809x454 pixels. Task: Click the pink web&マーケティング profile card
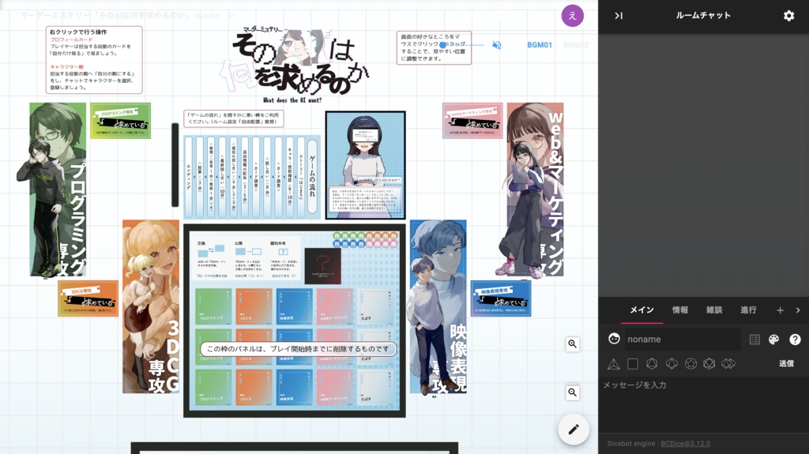pyautogui.click(x=472, y=121)
